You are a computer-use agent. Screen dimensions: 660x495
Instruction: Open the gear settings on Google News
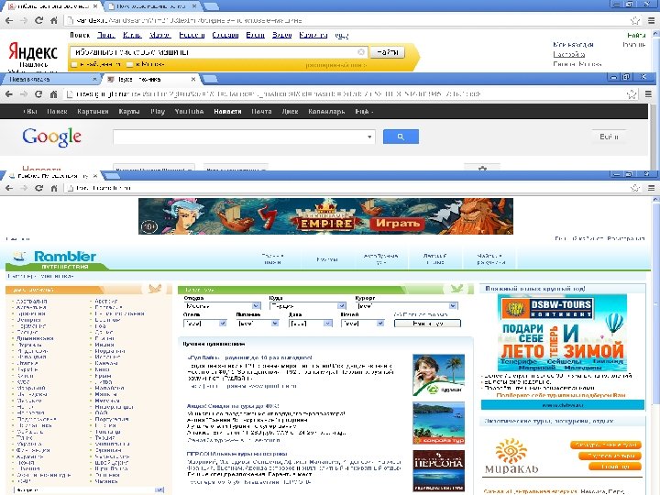[x=482, y=168]
